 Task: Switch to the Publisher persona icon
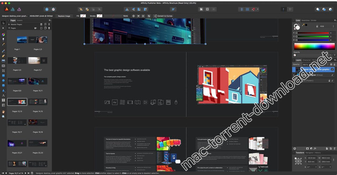point(7,9)
